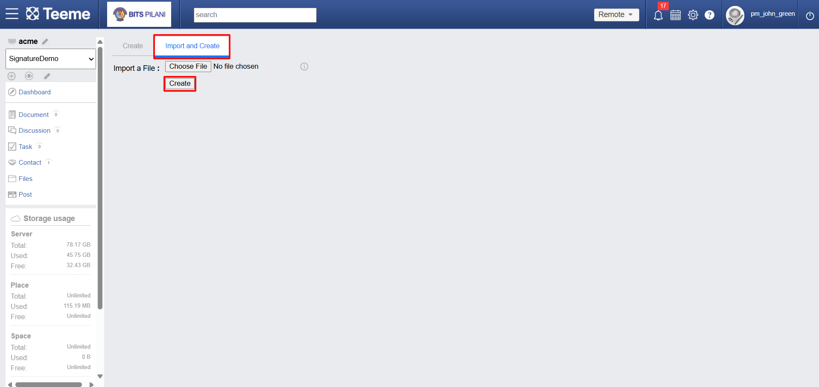This screenshot has height=387, width=819.
Task: Open settings gear icon
Action: point(693,15)
